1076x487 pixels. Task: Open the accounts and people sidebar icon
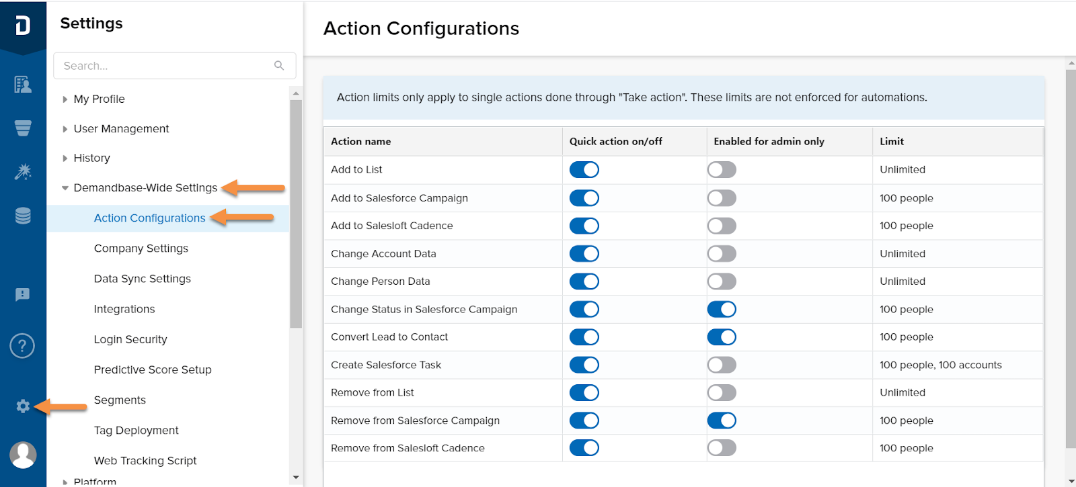23,85
